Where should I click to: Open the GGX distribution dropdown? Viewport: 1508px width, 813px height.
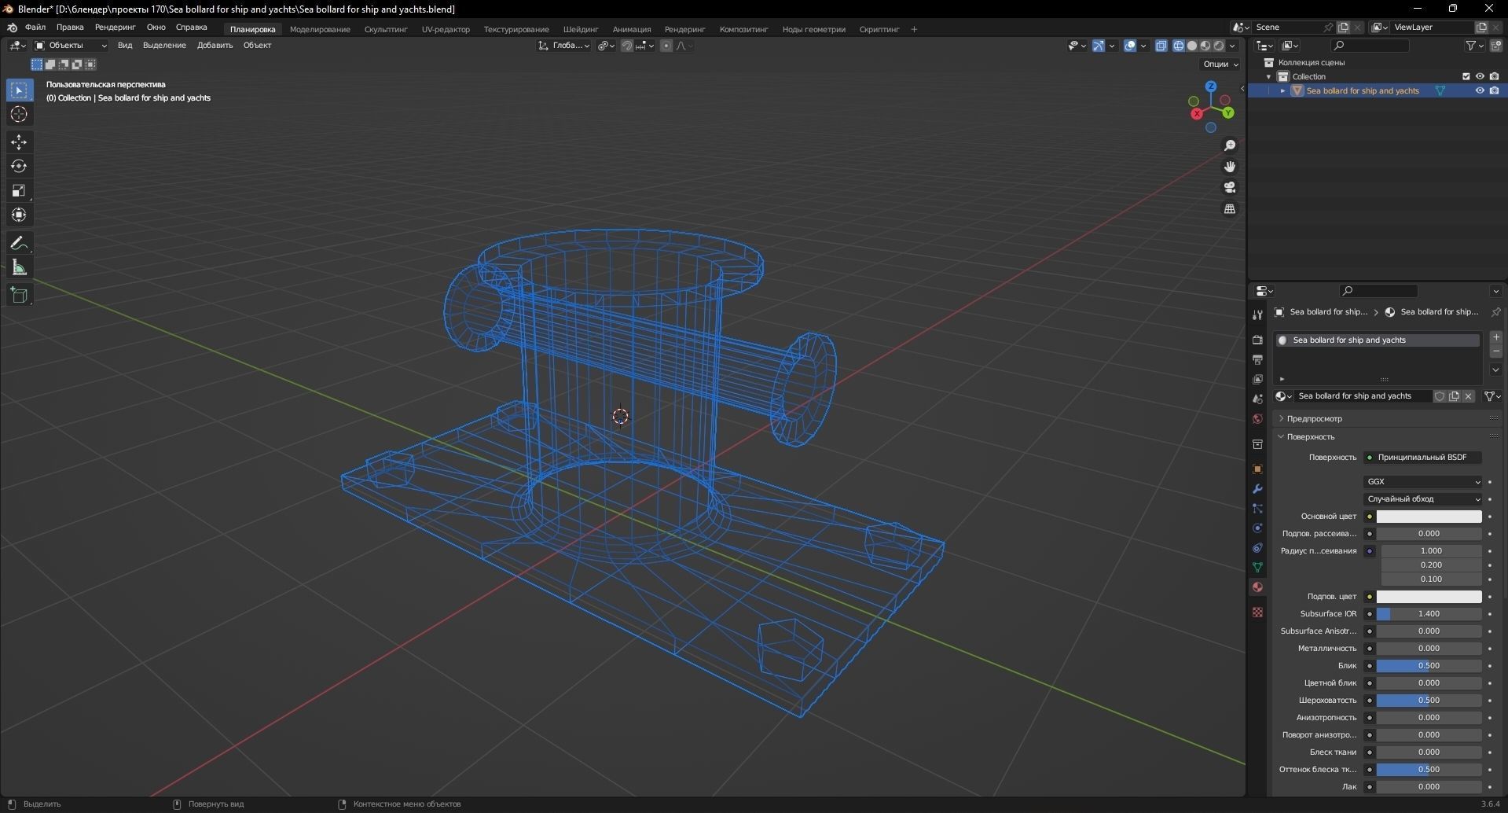click(1422, 482)
